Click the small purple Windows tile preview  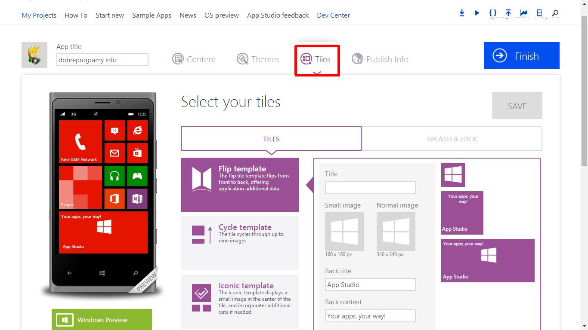(x=453, y=175)
